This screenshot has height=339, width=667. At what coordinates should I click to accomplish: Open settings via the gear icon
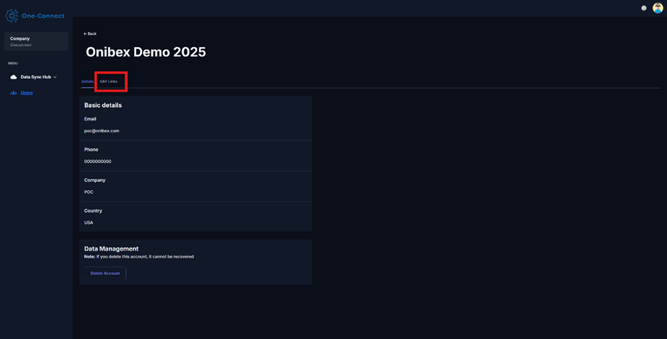(644, 8)
